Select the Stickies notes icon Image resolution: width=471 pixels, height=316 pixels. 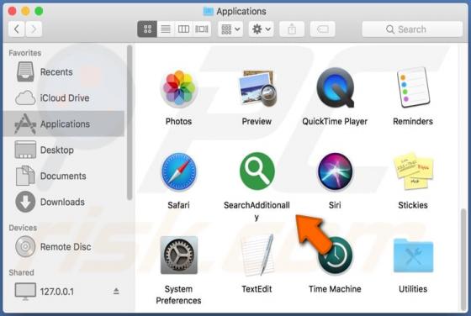[413, 171]
